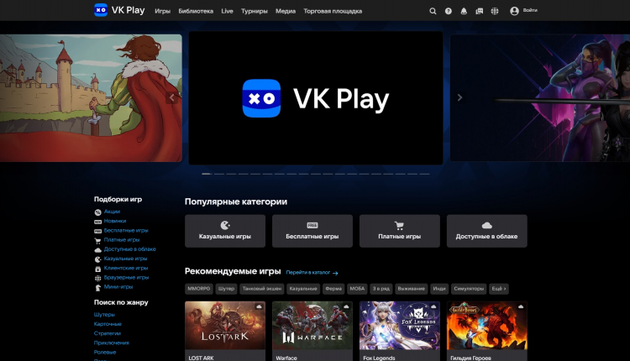The width and height of the screenshot is (630, 361).
Task: Click the VK Play logo icon in header
Action: pyautogui.click(x=101, y=10)
